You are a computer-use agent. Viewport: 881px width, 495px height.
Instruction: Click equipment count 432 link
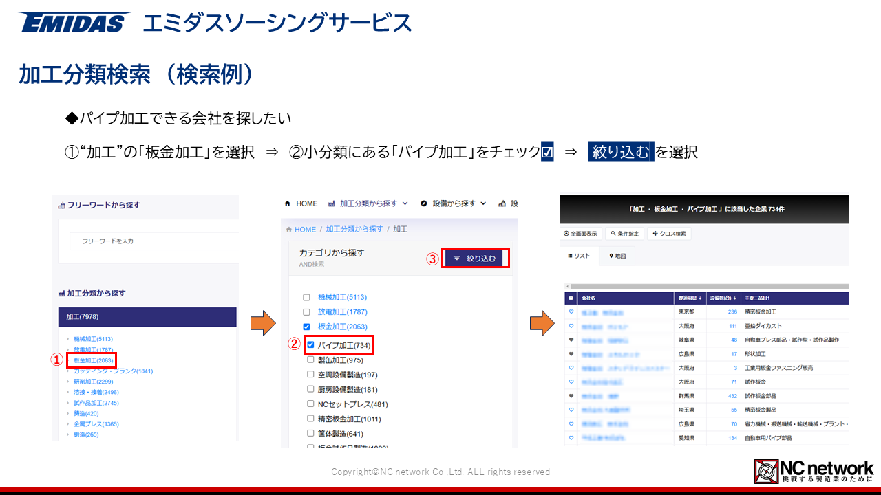pos(732,396)
